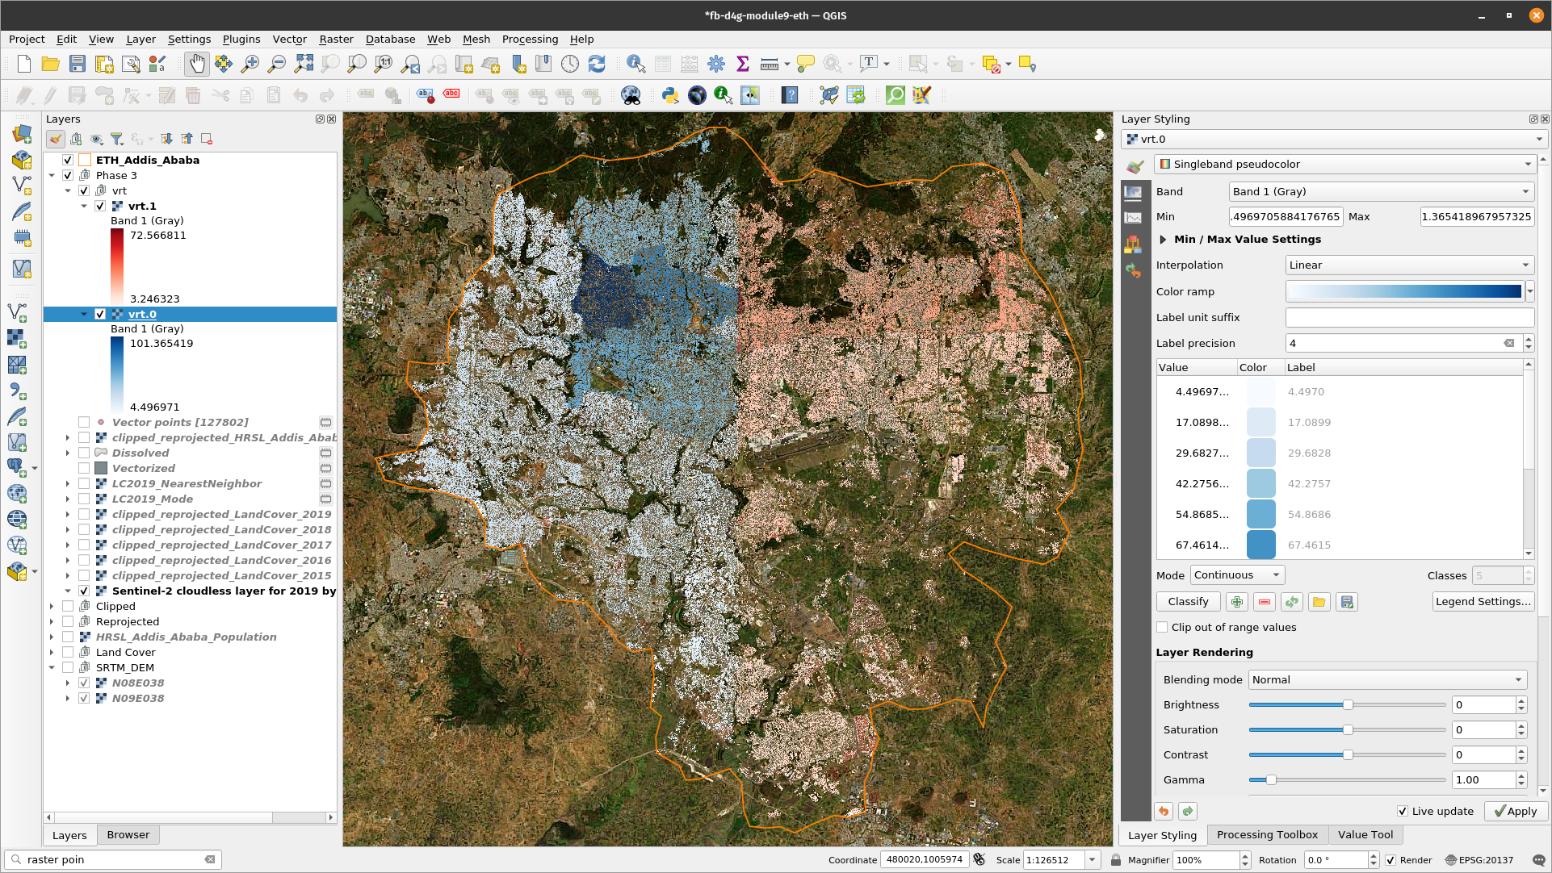Viewport: 1552px width, 873px height.
Task: Hide the vrt.1 layer
Action: point(100,206)
